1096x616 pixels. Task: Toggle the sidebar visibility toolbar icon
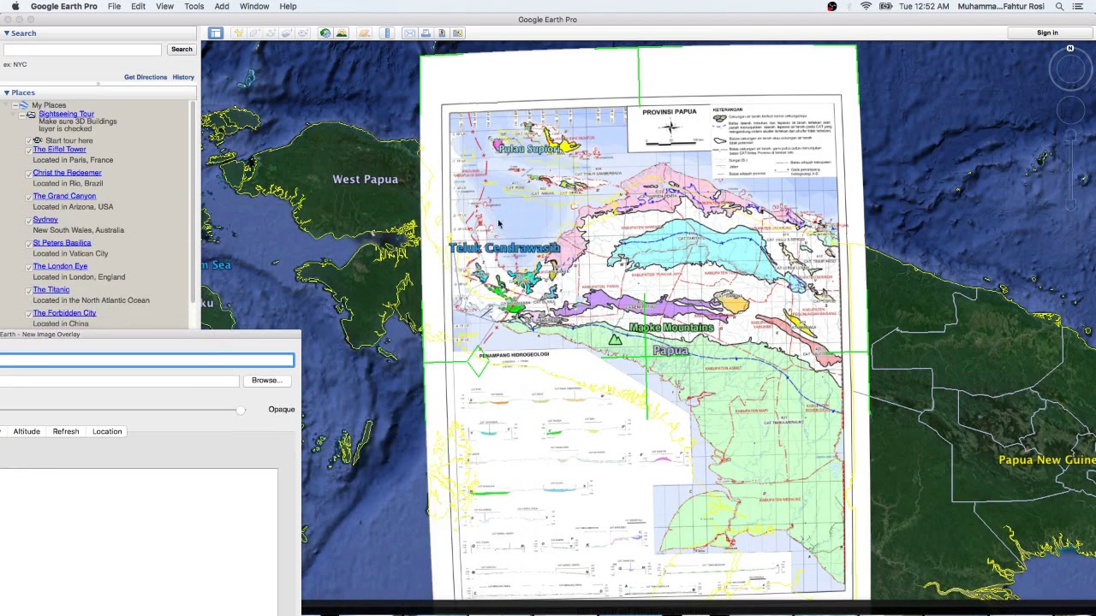pos(216,33)
